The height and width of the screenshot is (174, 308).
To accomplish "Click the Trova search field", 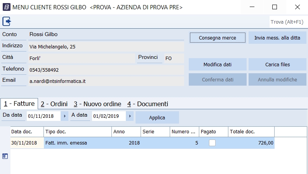I will (x=287, y=22).
